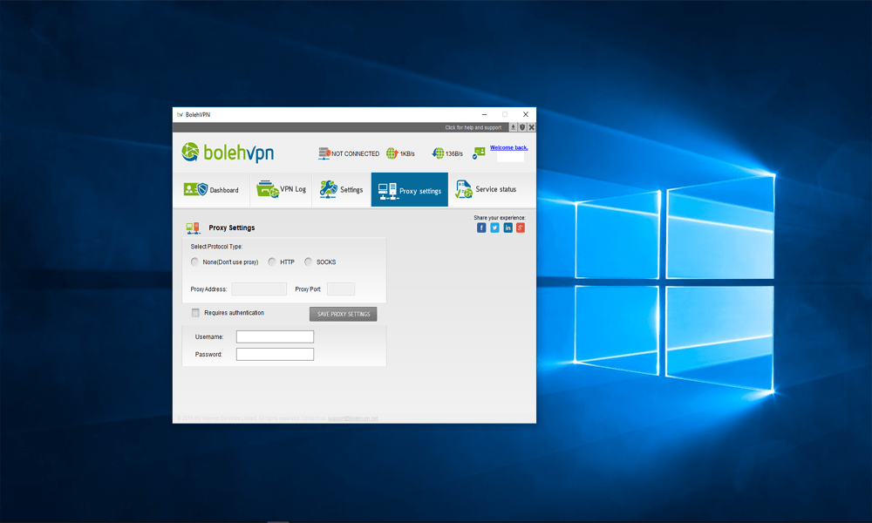This screenshot has width=872, height=523.
Task: Go to the Settings tab
Action: [342, 190]
